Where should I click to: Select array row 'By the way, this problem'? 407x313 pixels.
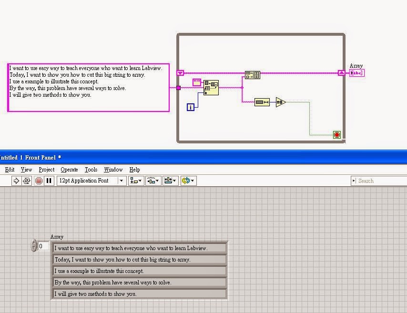[x=139, y=283]
